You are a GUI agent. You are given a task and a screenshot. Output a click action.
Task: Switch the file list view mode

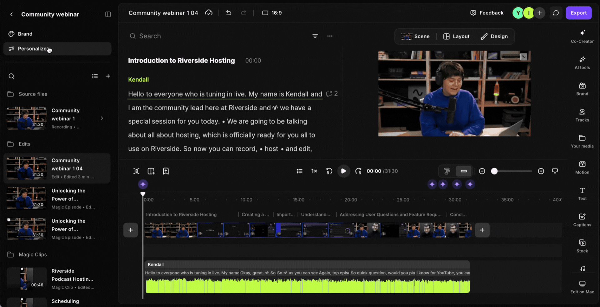[95, 76]
